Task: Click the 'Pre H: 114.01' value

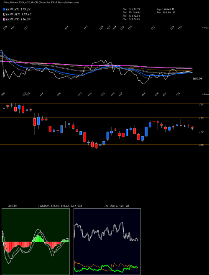Action: (x=131, y=12)
